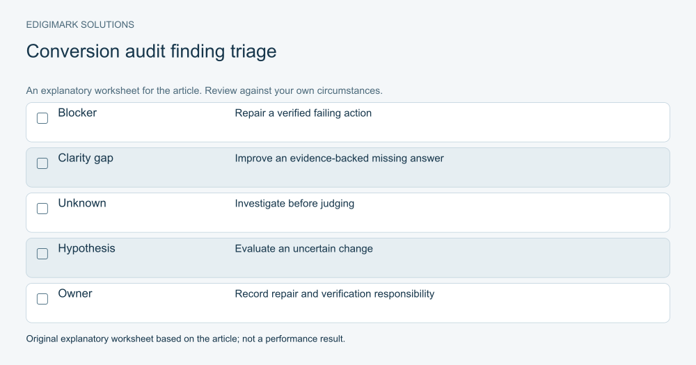Click the 'An explanatory worksheet for the article' sentence
This screenshot has width=696, height=365.
[x=114, y=90]
